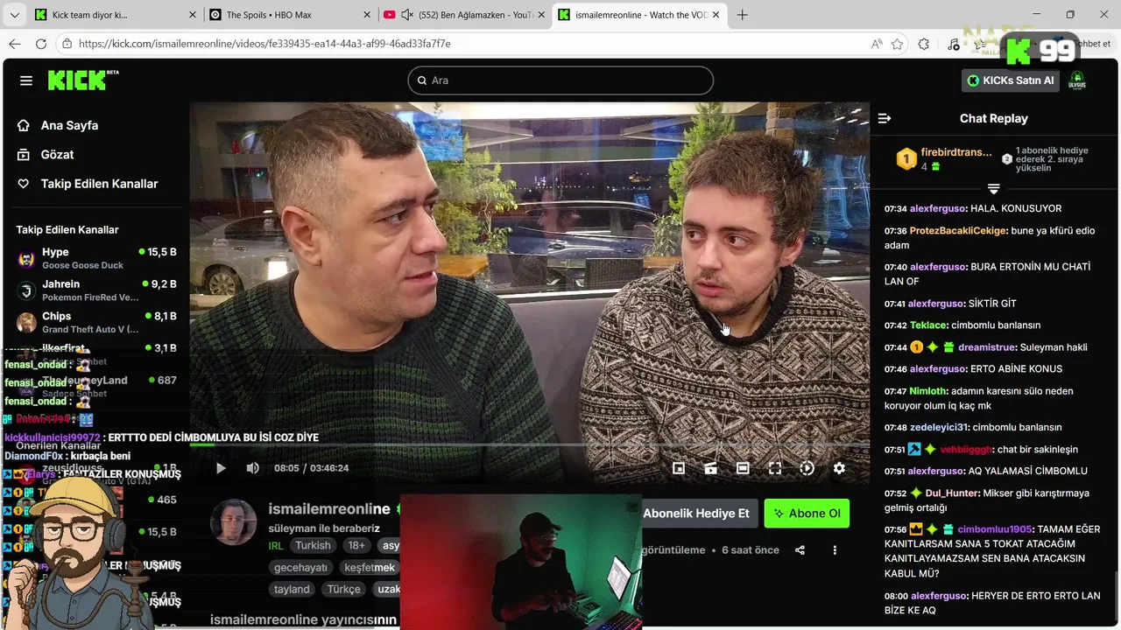The image size is (1121, 630).
Task: Open the video more-options menu
Action: [835, 550]
